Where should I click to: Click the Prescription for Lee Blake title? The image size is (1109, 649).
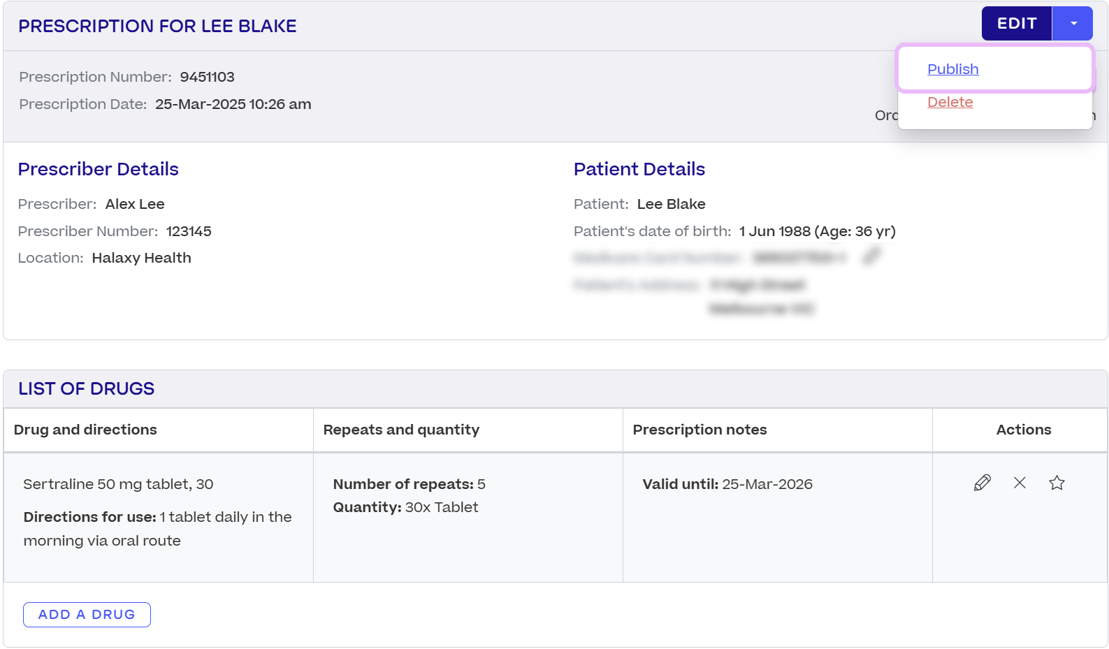(x=157, y=26)
